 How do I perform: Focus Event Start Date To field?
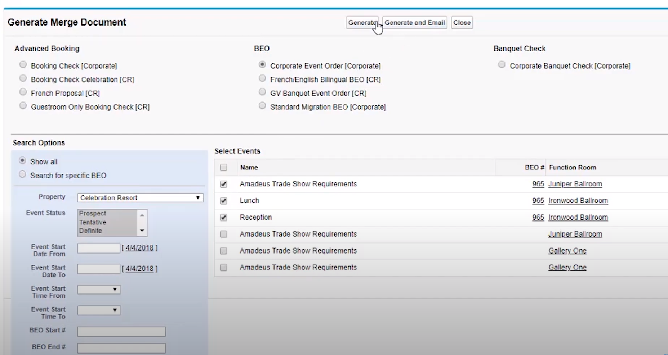[99, 269]
